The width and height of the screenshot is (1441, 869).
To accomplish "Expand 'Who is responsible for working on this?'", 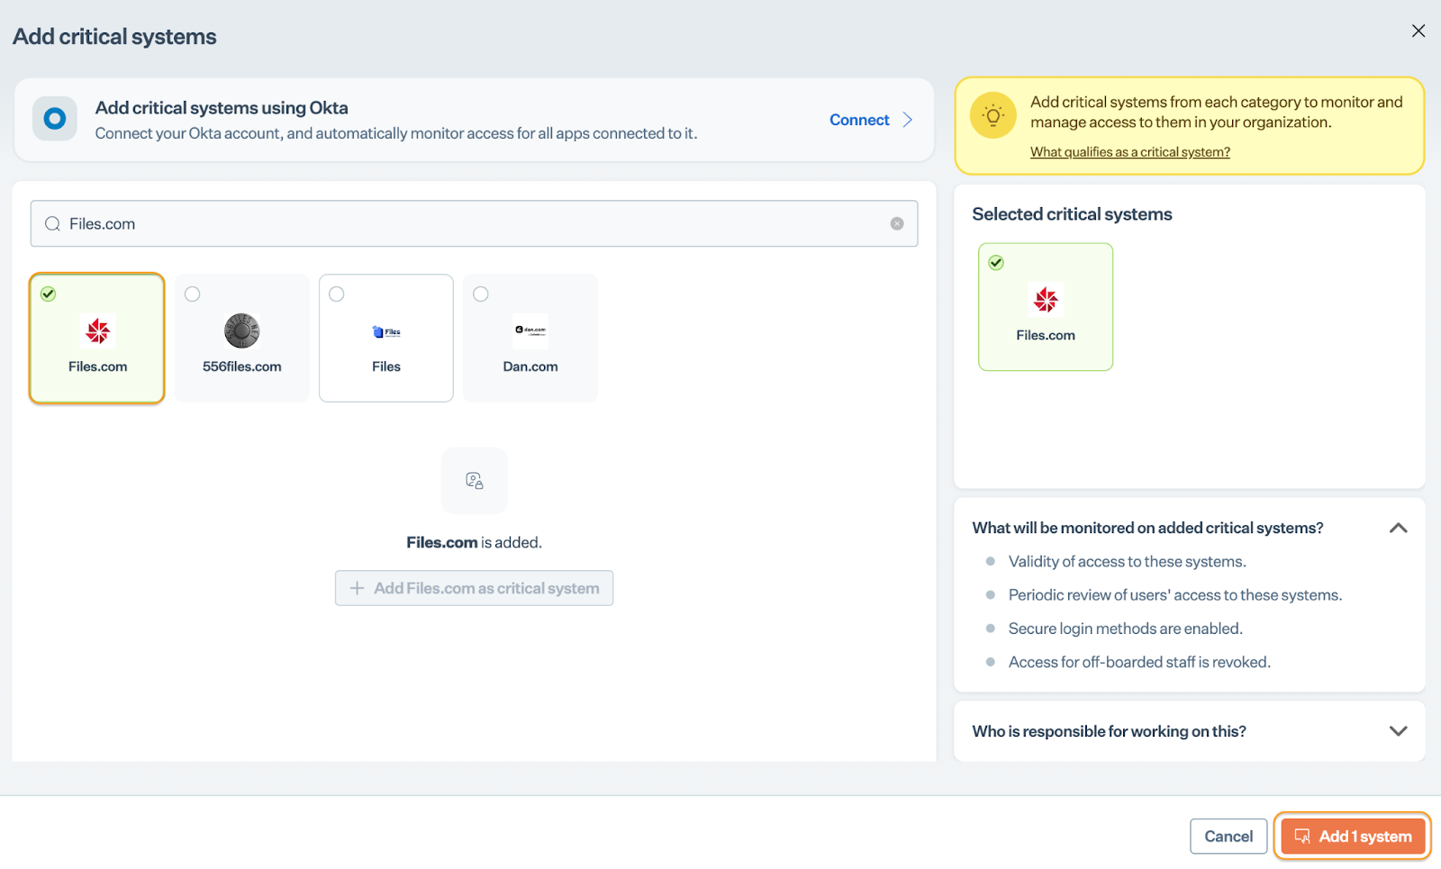I will [x=1398, y=731].
